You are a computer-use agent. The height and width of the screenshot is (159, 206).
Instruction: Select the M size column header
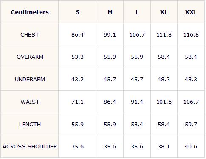pyautogui.click(x=110, y=12)
